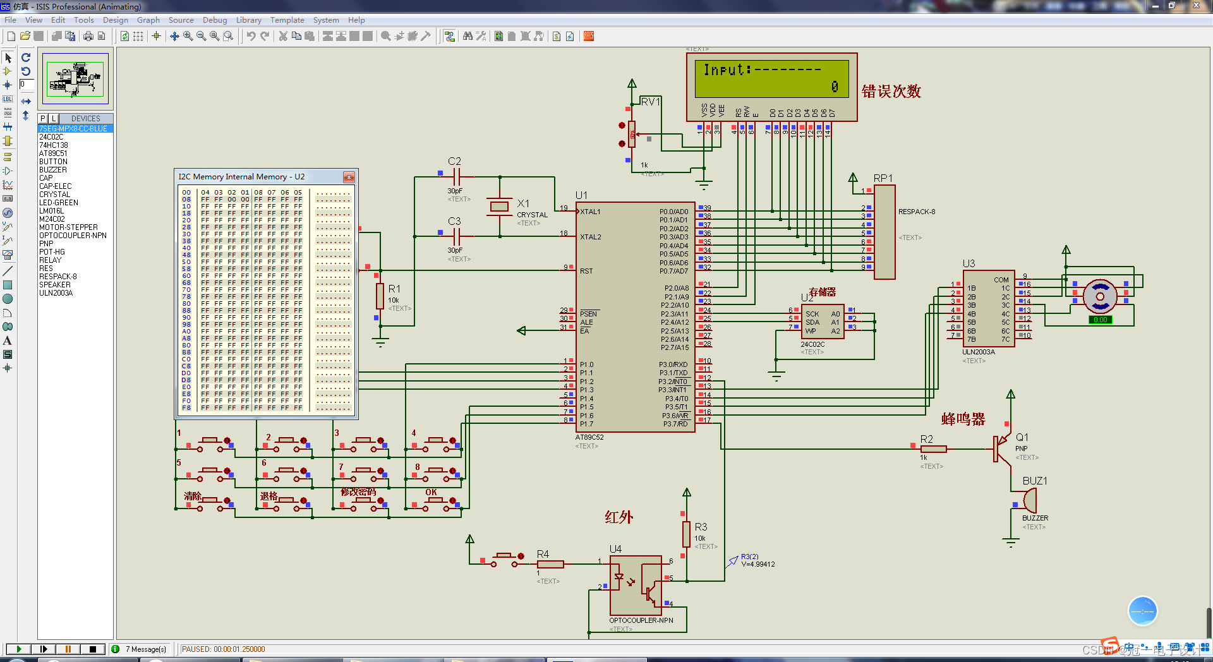Click the Rotate Clockwise icon

click(x=26, y=57)
